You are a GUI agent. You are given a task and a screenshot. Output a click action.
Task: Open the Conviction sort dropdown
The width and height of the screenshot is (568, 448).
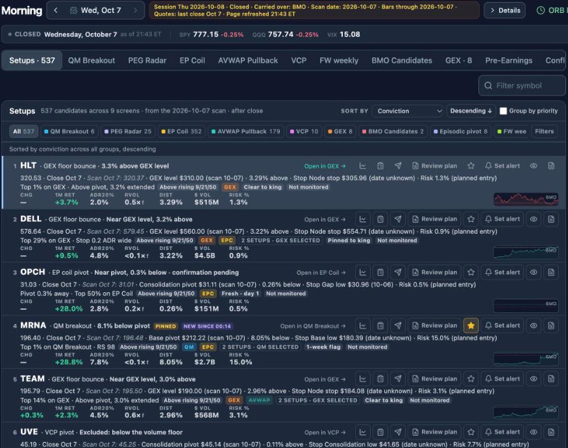(x=408, y=111)
